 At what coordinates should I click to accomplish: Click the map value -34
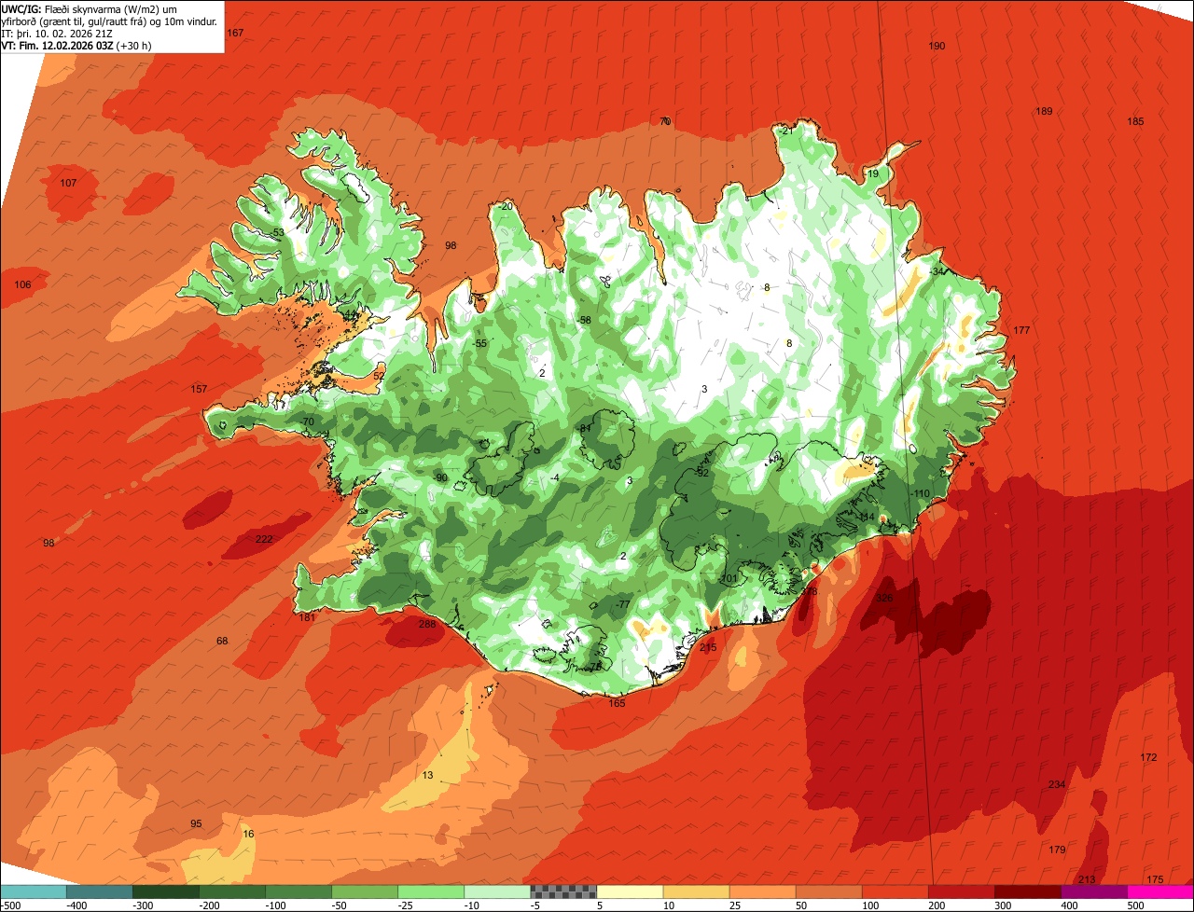point(937,271)
